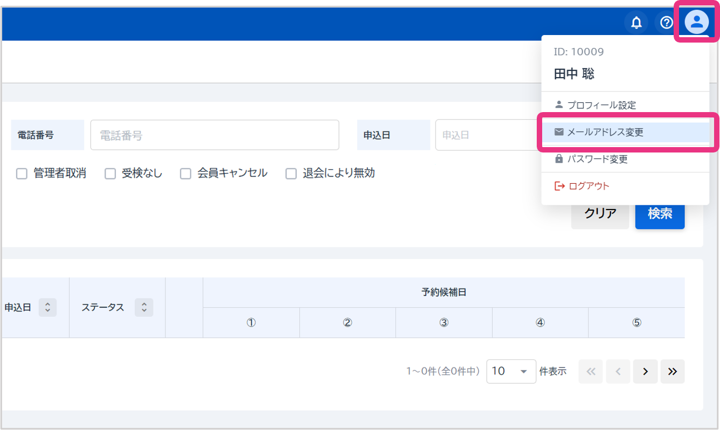Go to the first results page
This screenshot has height=430, width=720.
591,371
